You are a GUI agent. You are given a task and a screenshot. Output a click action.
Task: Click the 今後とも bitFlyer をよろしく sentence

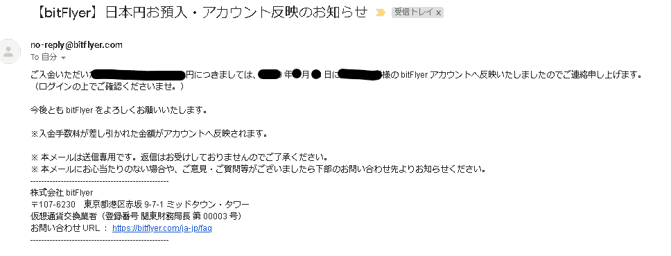tap(119, 110)
